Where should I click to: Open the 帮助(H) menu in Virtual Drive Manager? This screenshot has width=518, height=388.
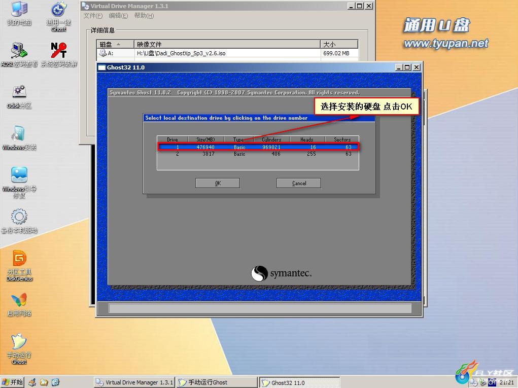point(144,16)
